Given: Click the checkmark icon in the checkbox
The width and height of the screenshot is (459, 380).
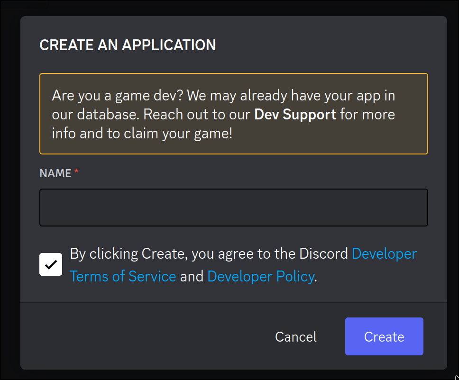Looking at the screenshot, I should click(x=51, y=265).
